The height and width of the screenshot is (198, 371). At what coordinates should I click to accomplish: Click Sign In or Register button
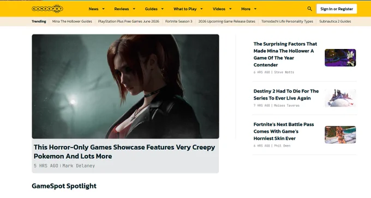[x=337, y=9]
